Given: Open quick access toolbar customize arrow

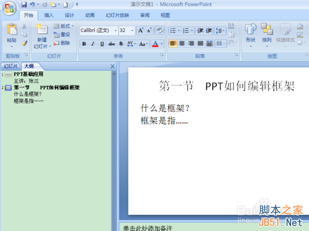Looking at the screenshot, I should (x=77, y=4).
